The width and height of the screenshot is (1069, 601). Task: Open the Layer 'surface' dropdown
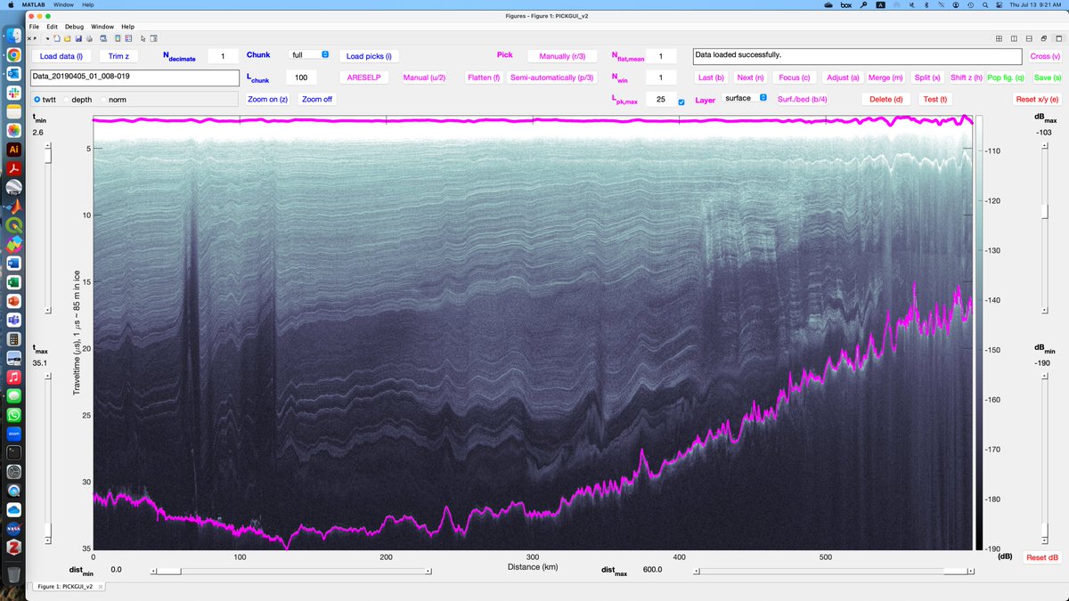pyautogui.click(x=745, y=98)
